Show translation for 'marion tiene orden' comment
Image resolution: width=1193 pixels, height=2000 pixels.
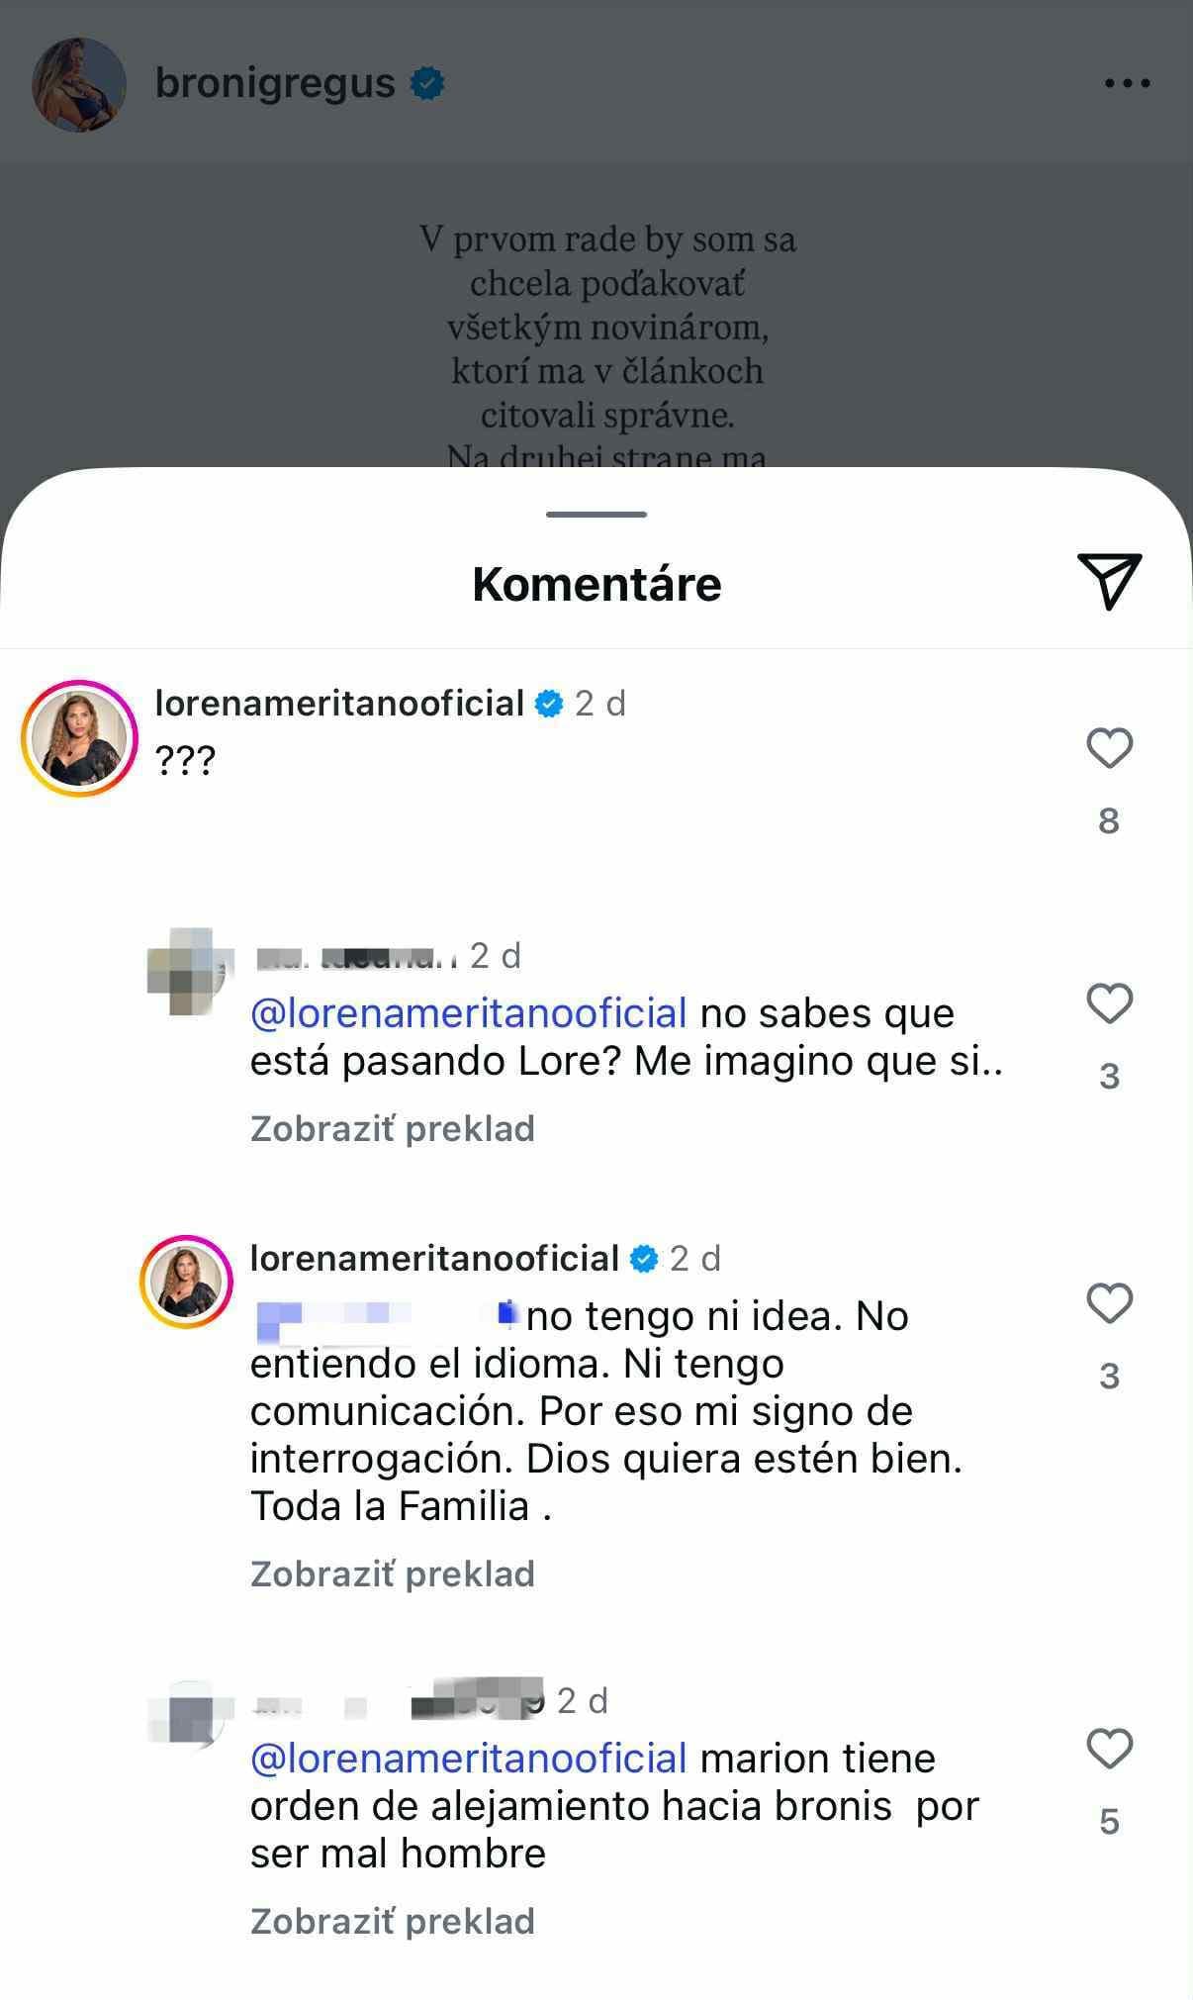click(x=392, y=1921)
